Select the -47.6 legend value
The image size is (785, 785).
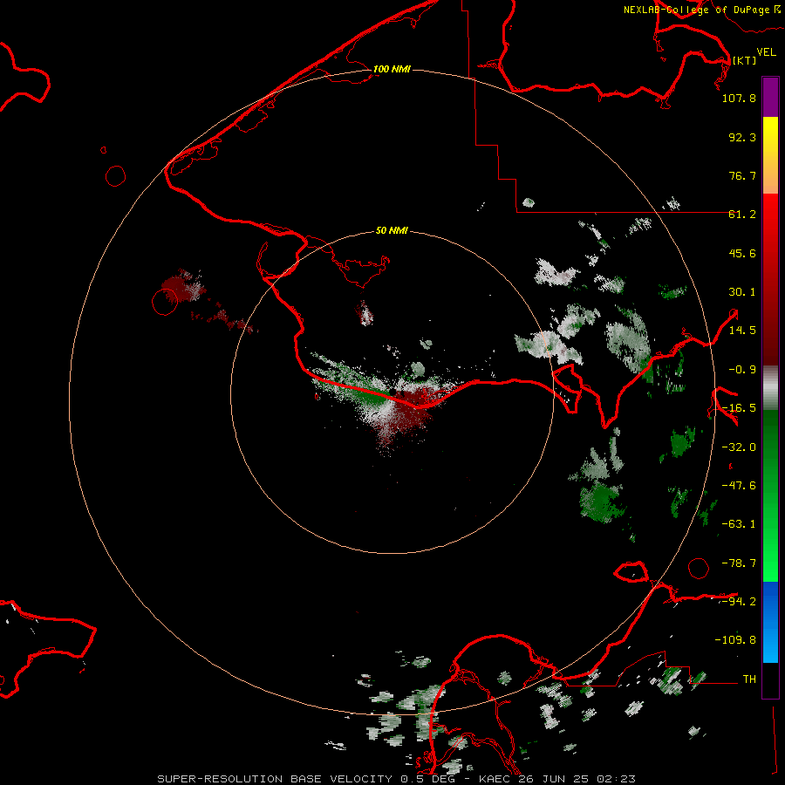pyautogui.click(x=739, y=486)
